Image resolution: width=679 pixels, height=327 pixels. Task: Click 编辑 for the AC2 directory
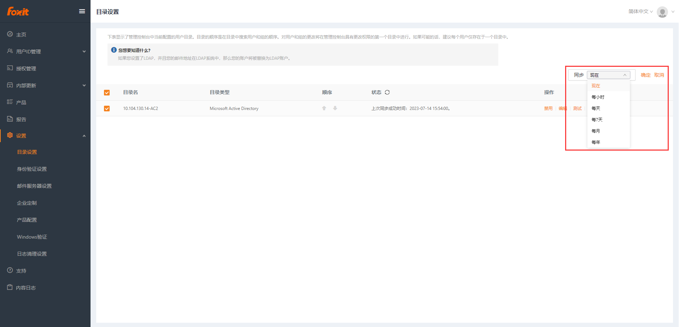(563, 109)
